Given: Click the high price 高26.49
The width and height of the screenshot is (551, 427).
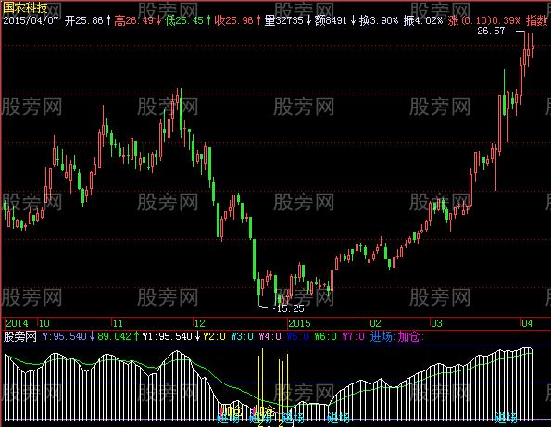Looking at the screenshot, I should pyautogui.click(x=134, y=20).
